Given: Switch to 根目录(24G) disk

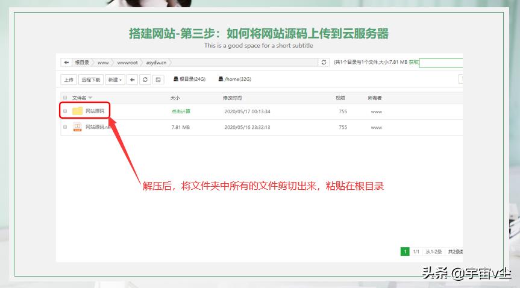Looking at the screenshot, I should [x=189, y=79].
